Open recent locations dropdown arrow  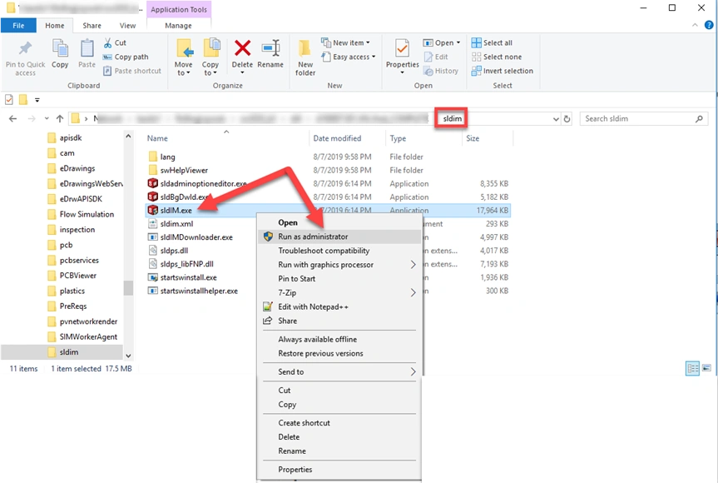(x=47, y=119)
